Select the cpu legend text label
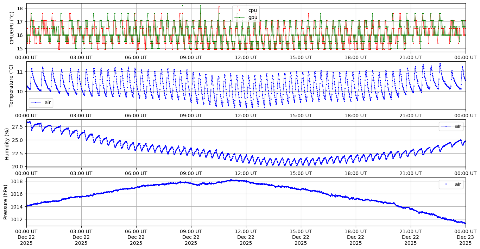Viewport: 480px width, 249px height. tap(252, 10)
